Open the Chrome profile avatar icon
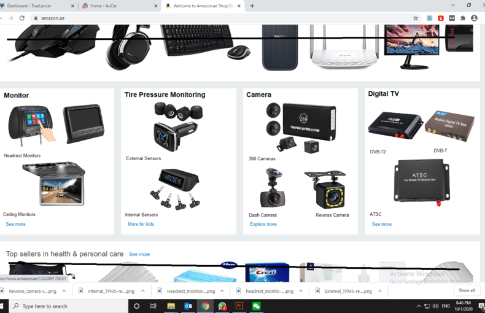The image size is (485, 313). coord(474,18)
